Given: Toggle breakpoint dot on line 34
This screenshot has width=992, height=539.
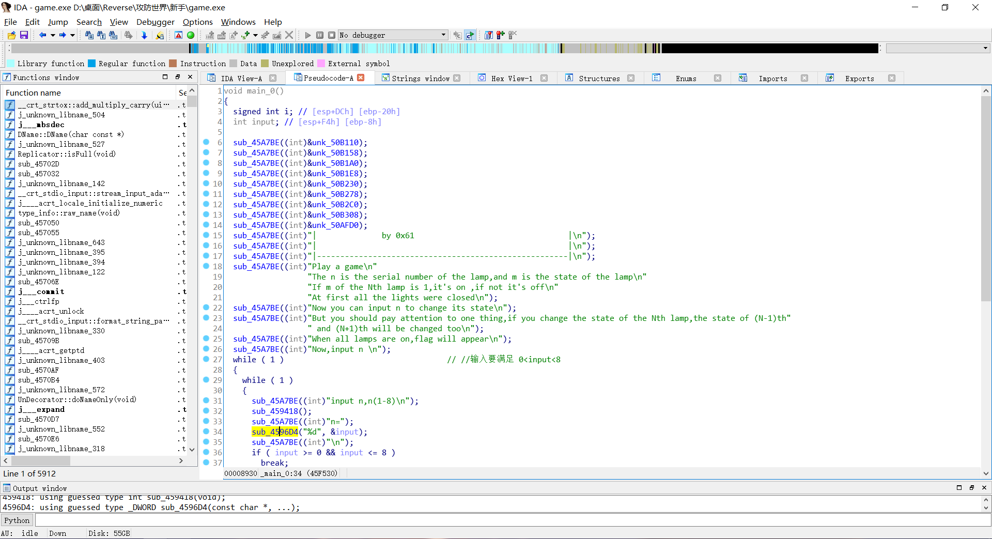Looking at the screenshot, I should point(206,431).
